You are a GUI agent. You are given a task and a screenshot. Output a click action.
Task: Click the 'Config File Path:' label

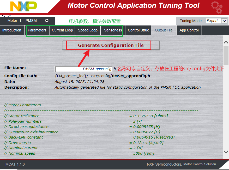pos(21,76)
